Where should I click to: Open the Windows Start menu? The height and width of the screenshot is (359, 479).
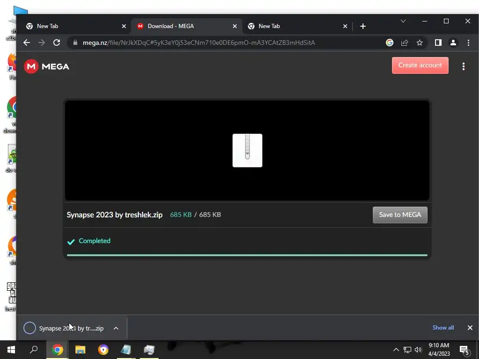pos(11,350)
